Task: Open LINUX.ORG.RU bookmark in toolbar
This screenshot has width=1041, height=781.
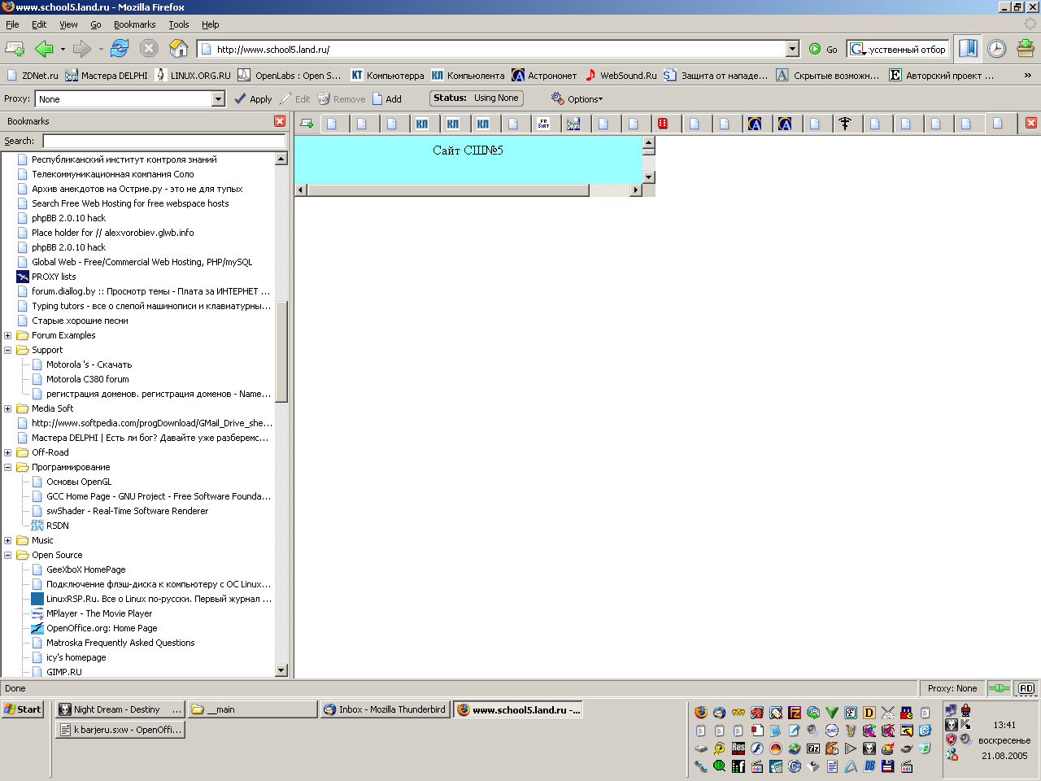Action: coord(193,75)
